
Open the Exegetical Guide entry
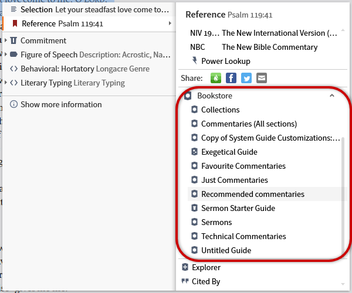pos(229,152)
